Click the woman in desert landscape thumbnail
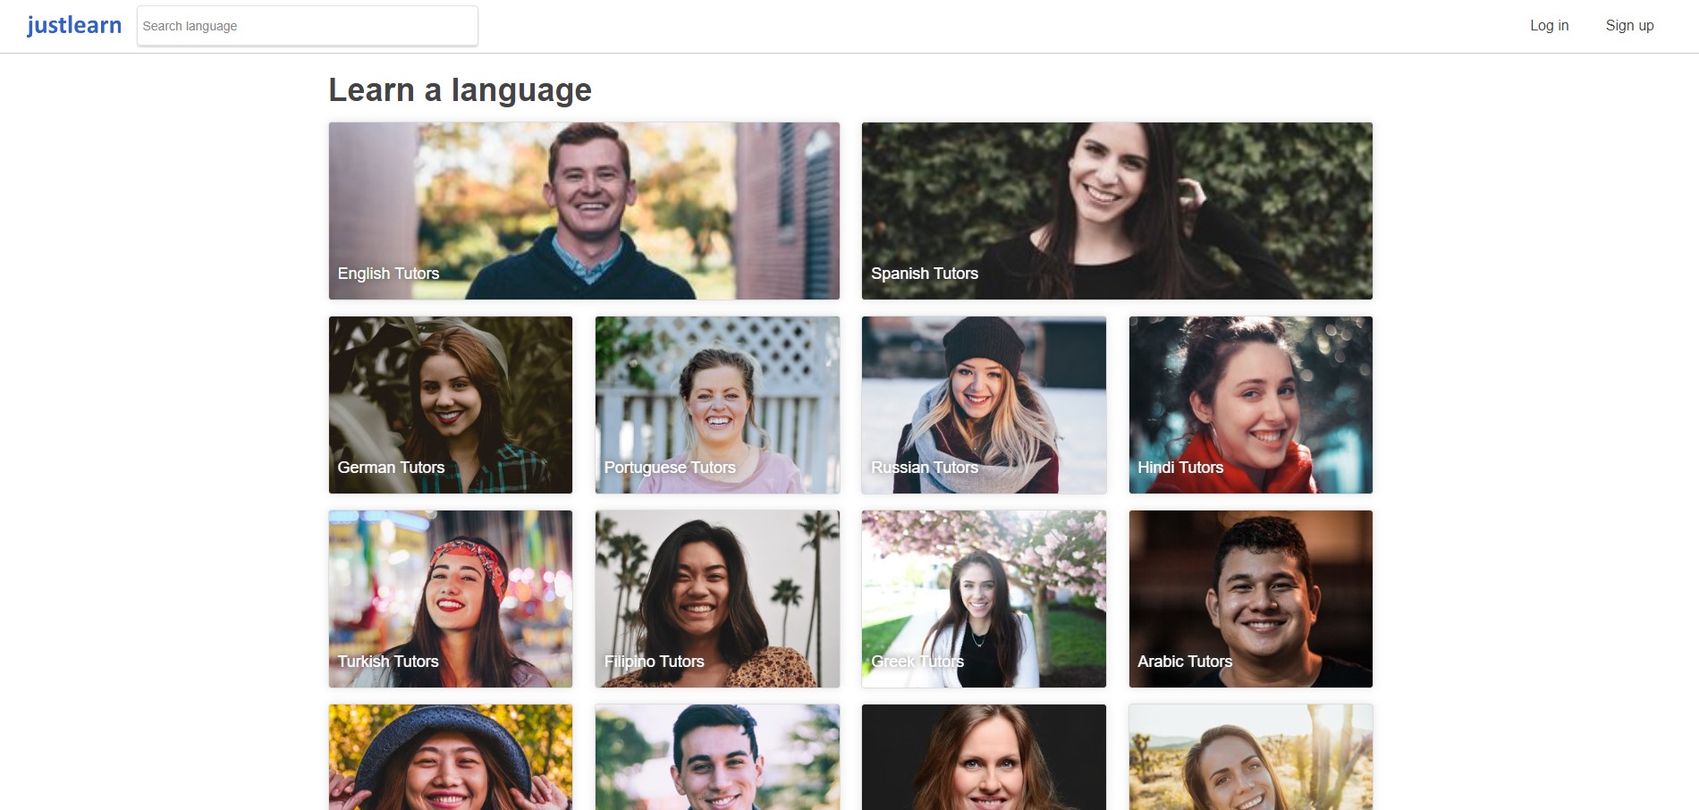 [1250, 757]
